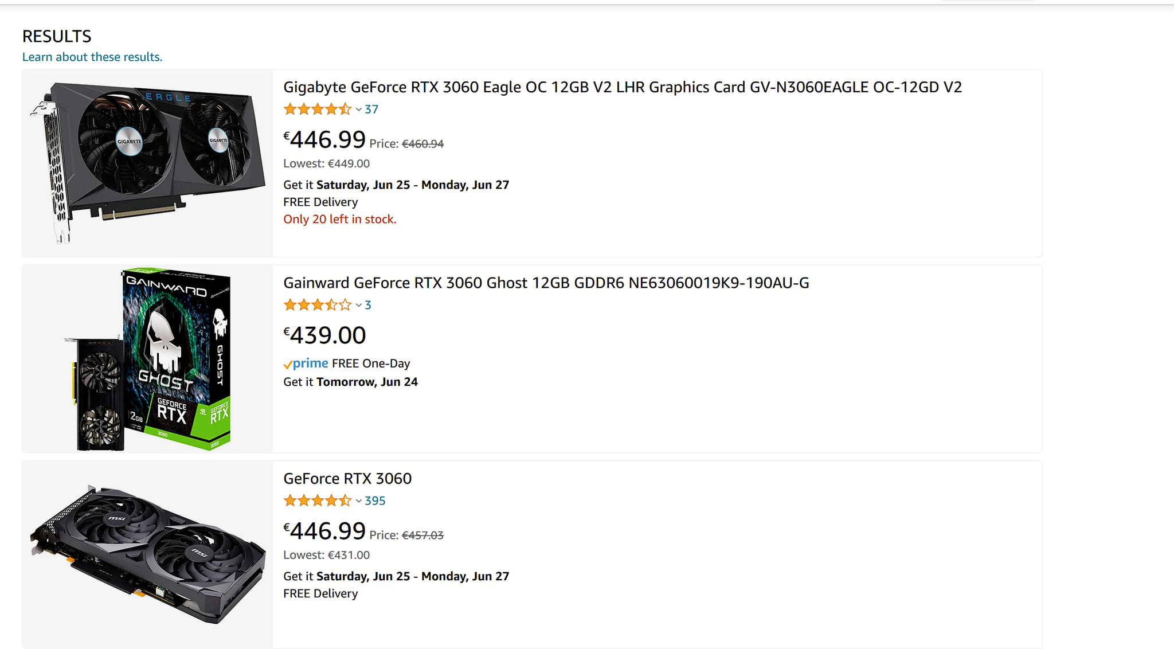Image resolution: width=1174 pixels, height=649 pixels.
Task: View the 37 reviews for Gigabyte card
Action: click(371, 109)
